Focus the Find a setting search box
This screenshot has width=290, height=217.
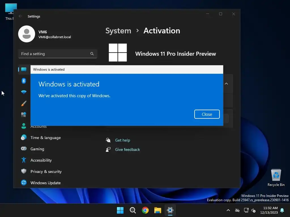58,54
